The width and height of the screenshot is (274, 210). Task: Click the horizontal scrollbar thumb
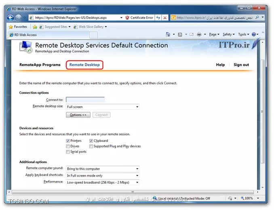coord(133,192)
